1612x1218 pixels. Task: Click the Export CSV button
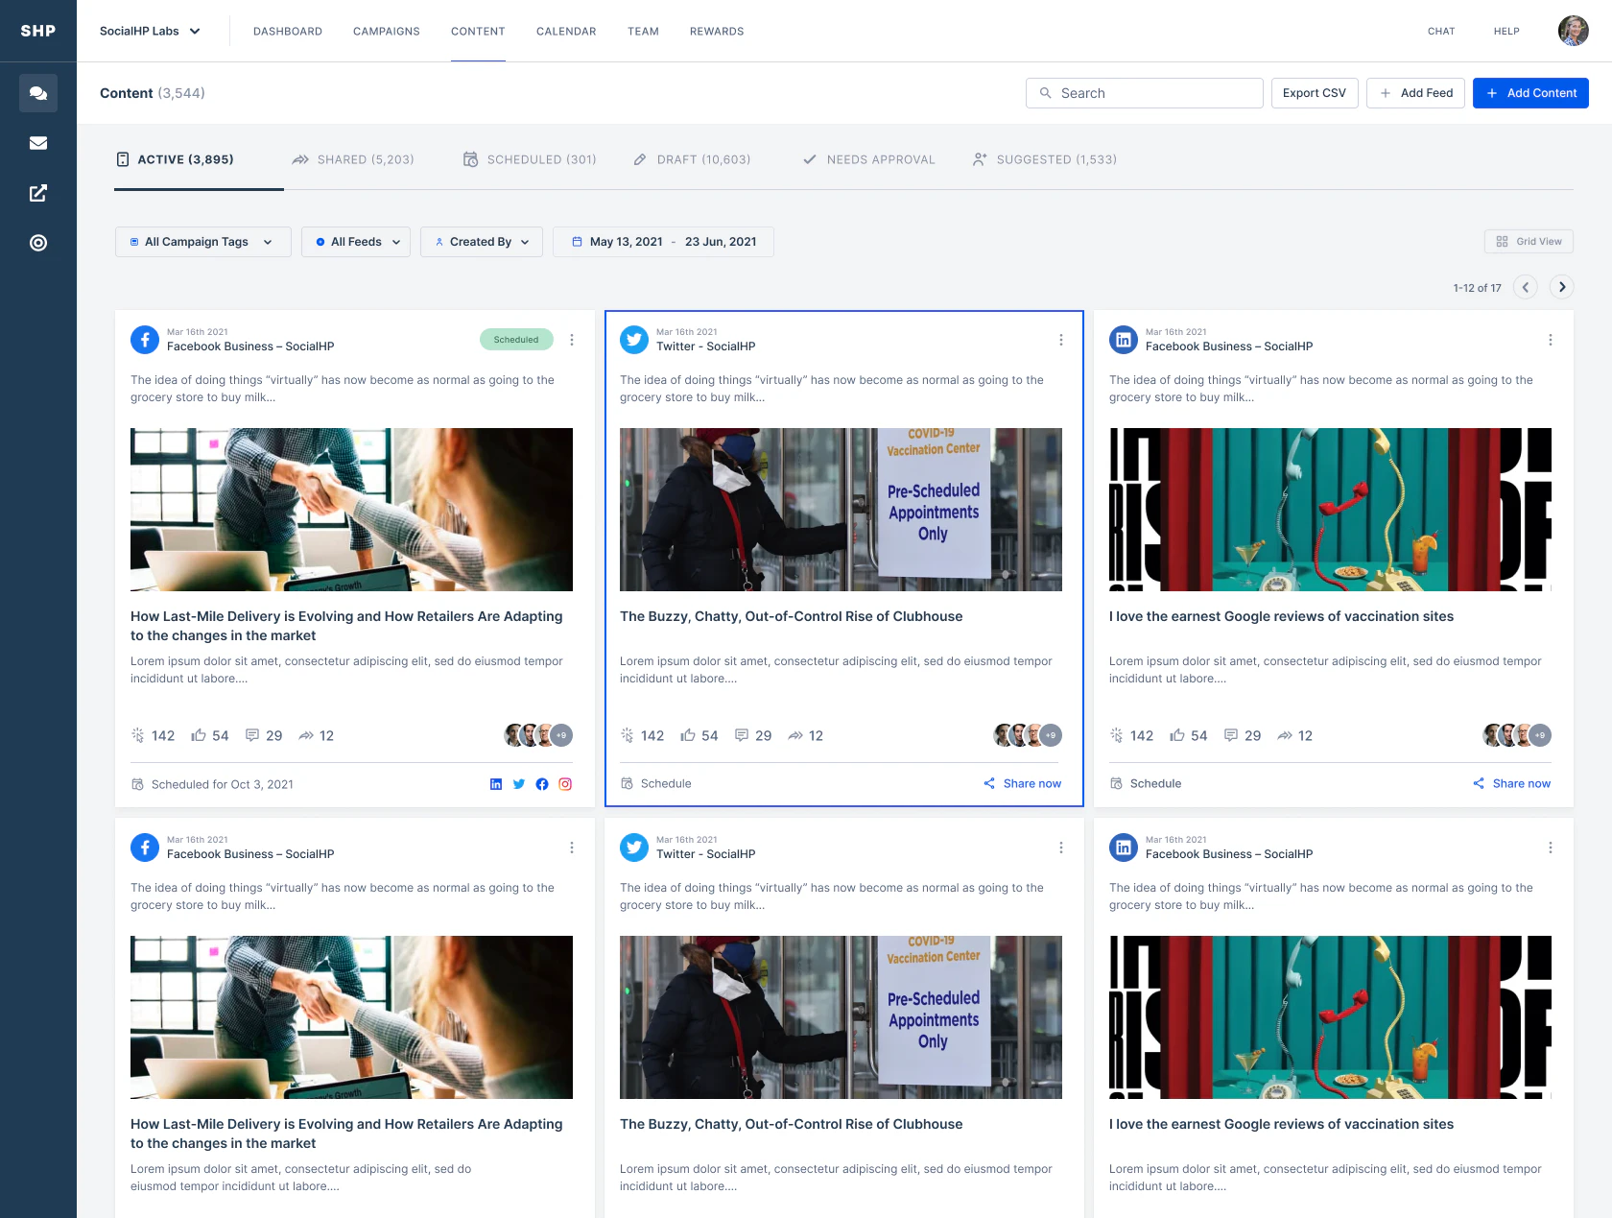pyautogui.click(x=1315, y=92)
